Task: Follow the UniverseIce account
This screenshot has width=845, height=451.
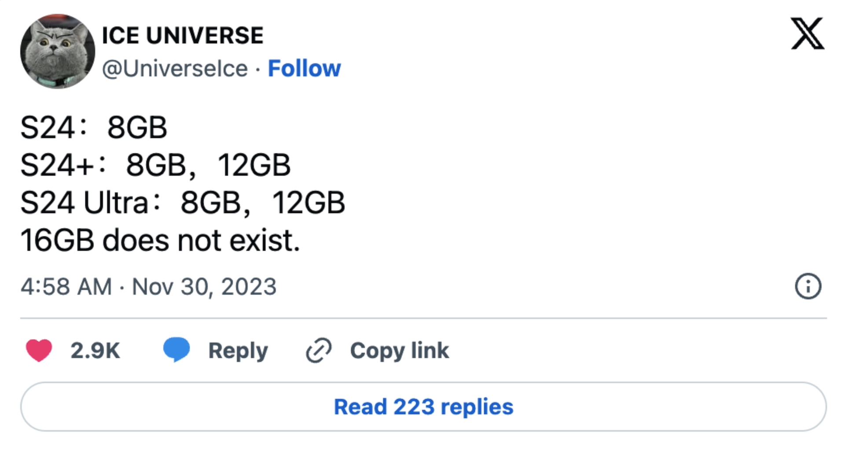Action: click(x=304, y=69)
